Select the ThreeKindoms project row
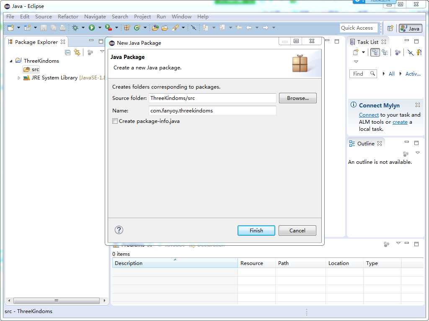This screenshot has width=429, height=321. point(37,61)
